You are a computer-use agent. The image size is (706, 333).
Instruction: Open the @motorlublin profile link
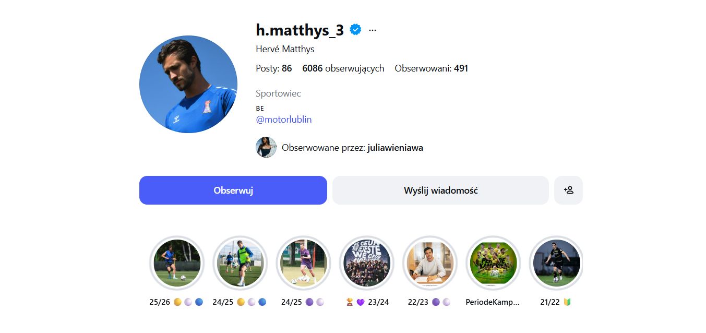click(284, 120)
